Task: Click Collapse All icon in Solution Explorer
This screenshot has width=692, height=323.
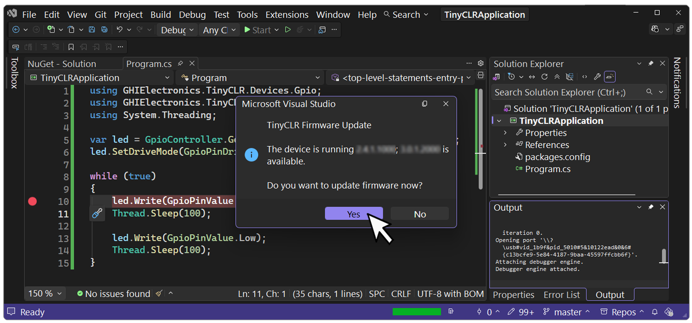Action: click(x=557, y=77)
